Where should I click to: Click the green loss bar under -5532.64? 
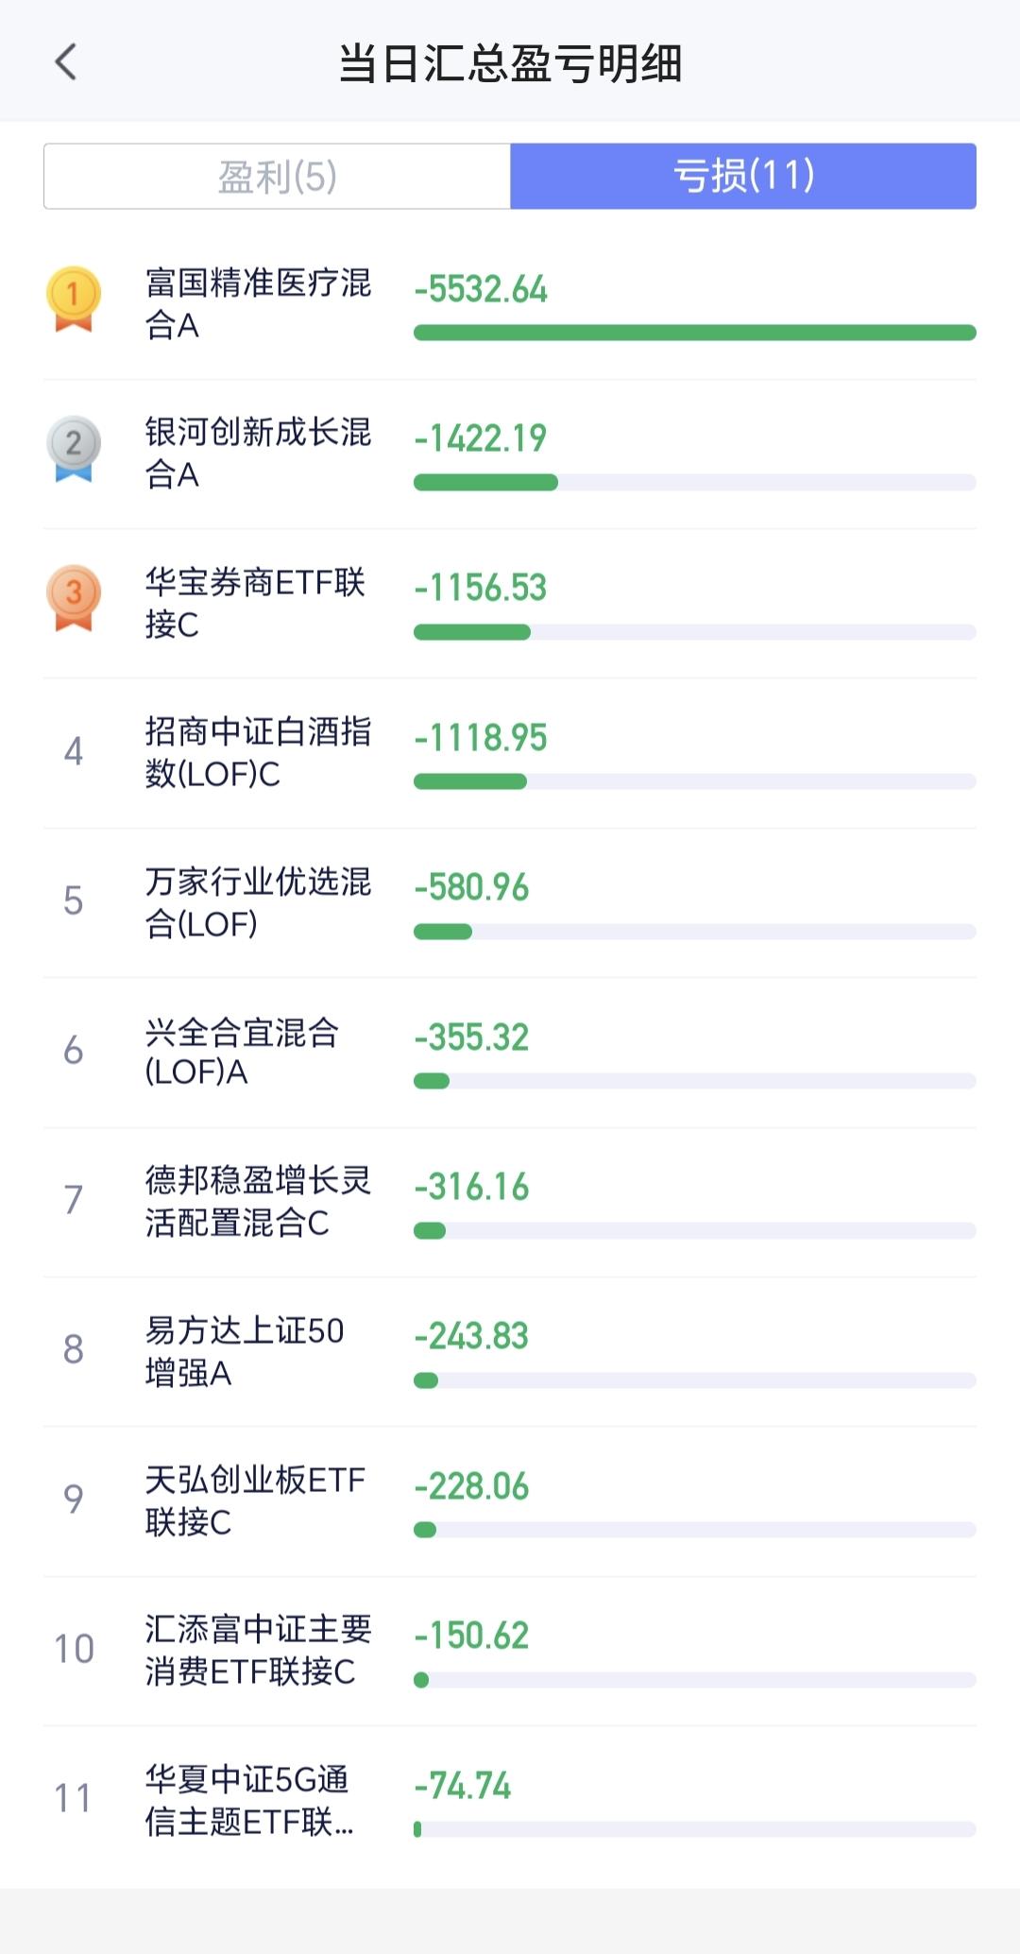tap(695, 333)
